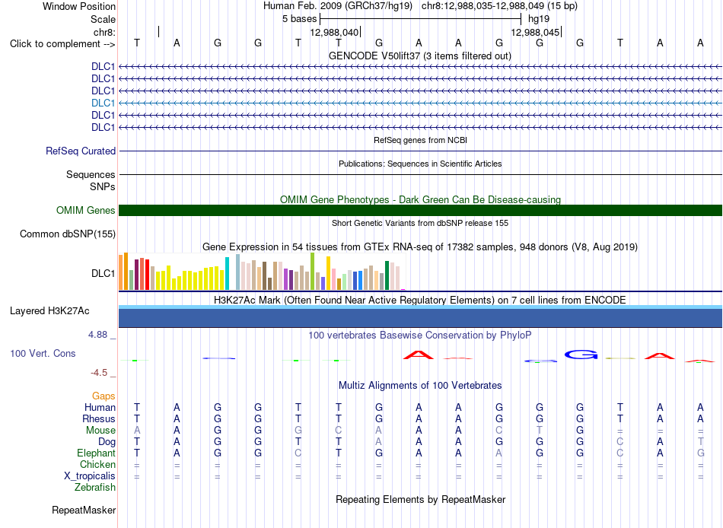The height and width of the screenshot is (528, 723).
Task: Click the dark green bar in GTEx expression chart
Action: (x=387, y=275)
